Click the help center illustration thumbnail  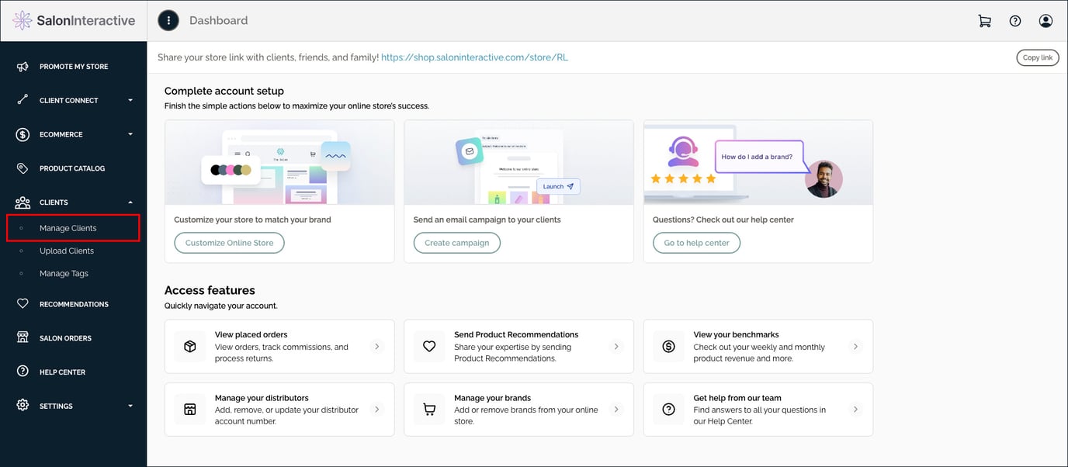tap(758, 163)
